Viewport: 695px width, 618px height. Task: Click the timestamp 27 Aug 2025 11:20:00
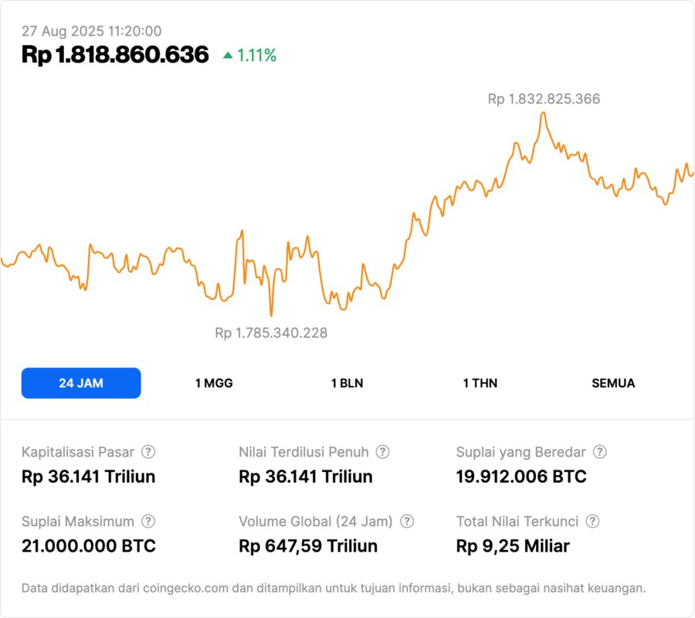click(x=91, y=31)
